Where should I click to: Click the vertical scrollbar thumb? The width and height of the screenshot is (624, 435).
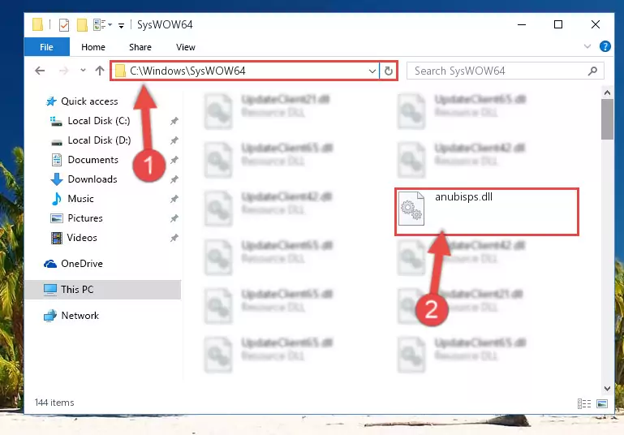(607, 119)
